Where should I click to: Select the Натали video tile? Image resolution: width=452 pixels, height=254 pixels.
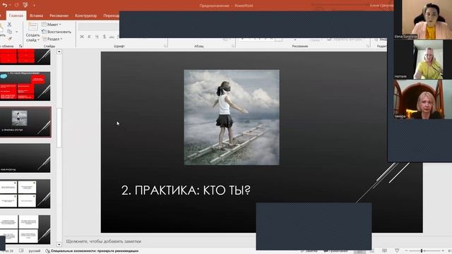click(422, 59)
